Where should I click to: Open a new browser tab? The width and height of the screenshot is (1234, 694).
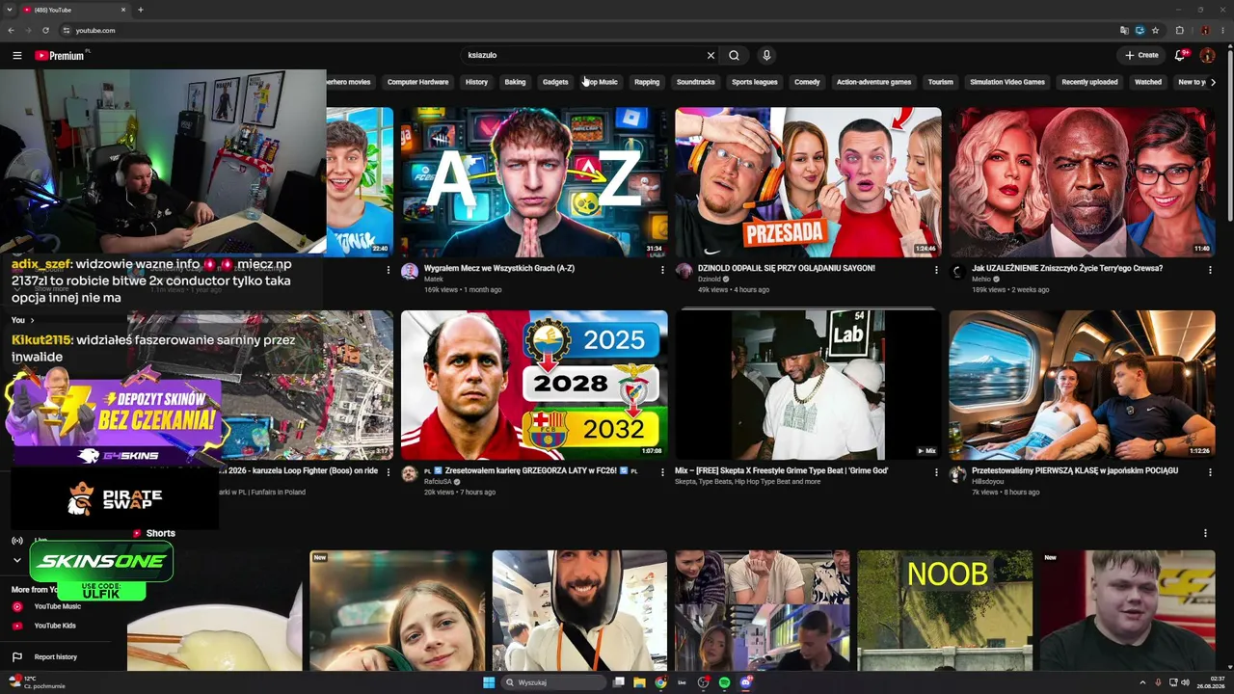(x=141, y=10)
